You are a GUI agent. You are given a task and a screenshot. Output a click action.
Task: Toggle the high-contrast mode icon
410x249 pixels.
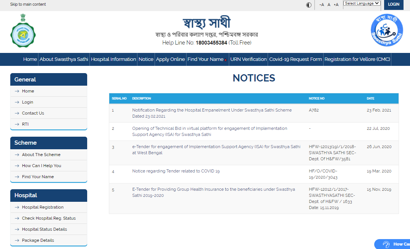(308, 5)
